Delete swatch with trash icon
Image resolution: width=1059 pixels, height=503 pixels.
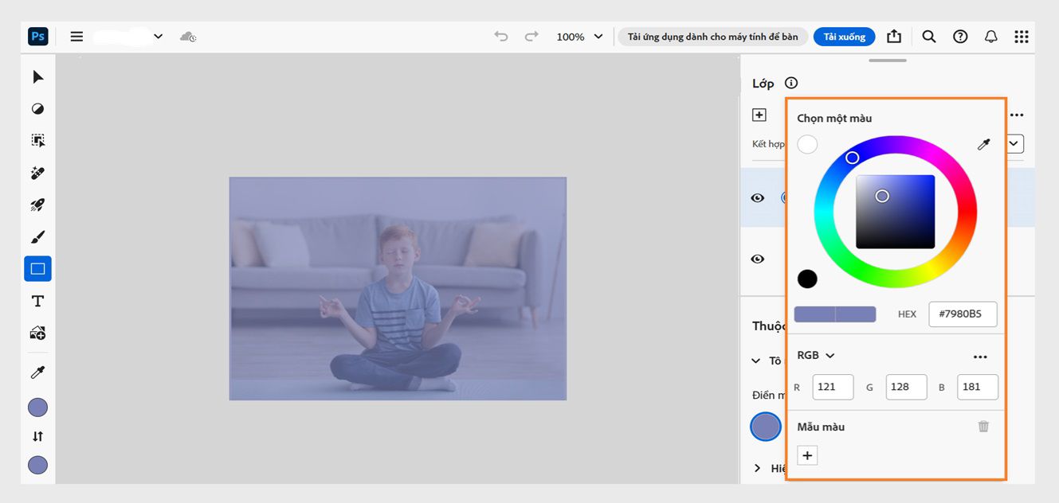(983, 427)
